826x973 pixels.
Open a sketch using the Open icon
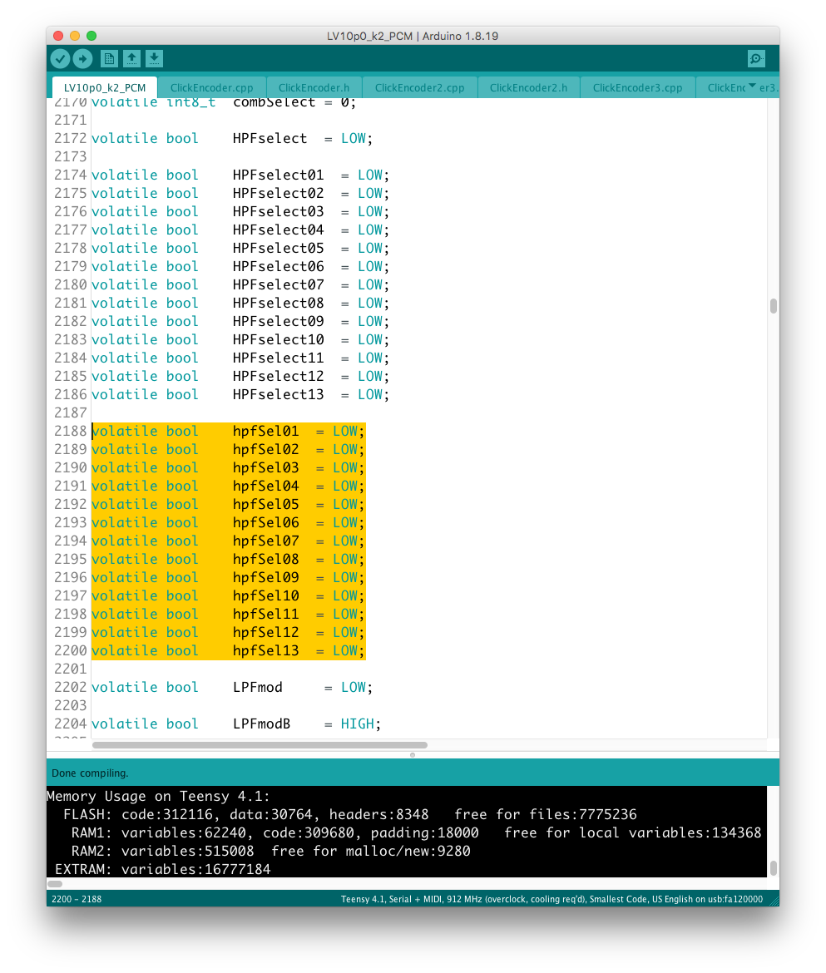(131, 58)
